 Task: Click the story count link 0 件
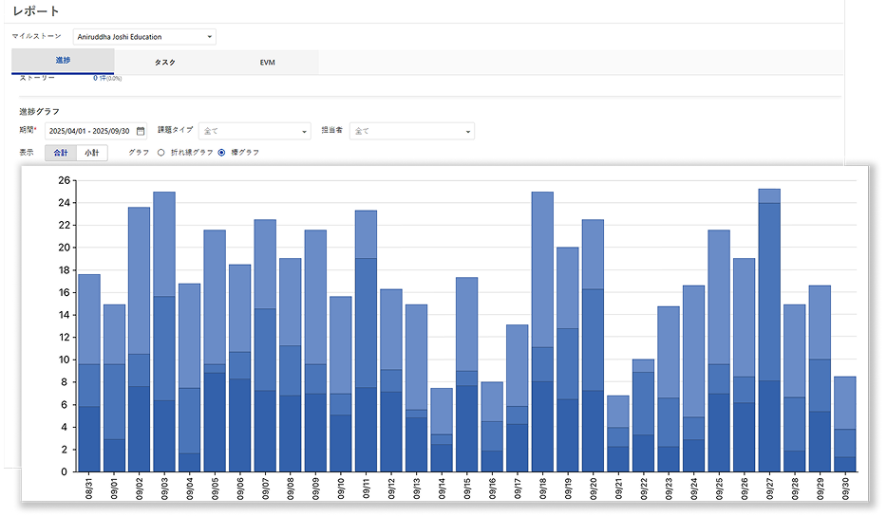pos(97,79)
